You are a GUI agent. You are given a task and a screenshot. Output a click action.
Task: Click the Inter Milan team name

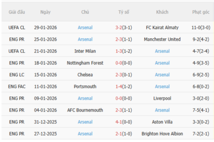pyautogui.click(x=85, y=51)
